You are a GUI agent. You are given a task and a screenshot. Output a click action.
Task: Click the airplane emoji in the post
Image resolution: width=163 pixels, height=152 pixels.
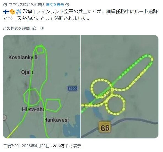(18, 12)
